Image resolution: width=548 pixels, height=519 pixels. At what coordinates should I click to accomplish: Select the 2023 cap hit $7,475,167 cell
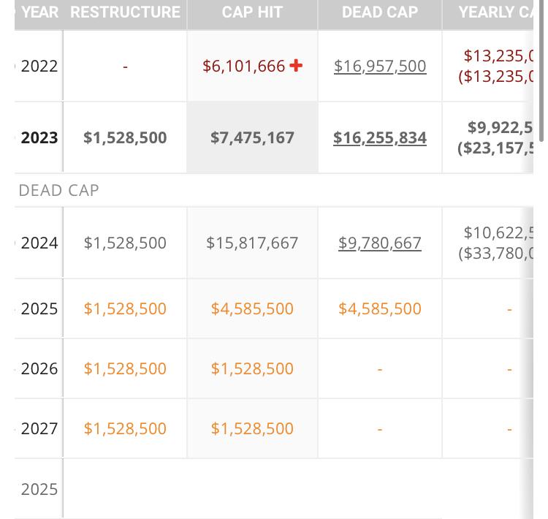click(x=252, y=137)
